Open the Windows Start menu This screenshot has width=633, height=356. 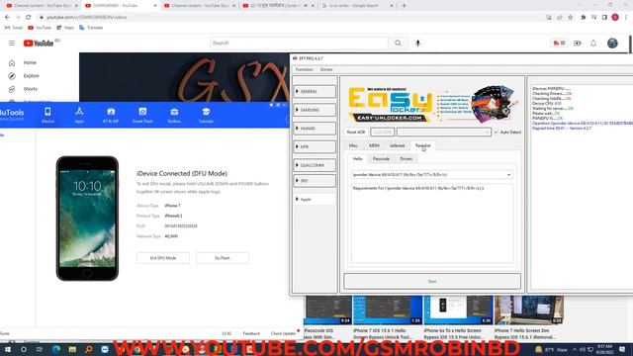7,349
